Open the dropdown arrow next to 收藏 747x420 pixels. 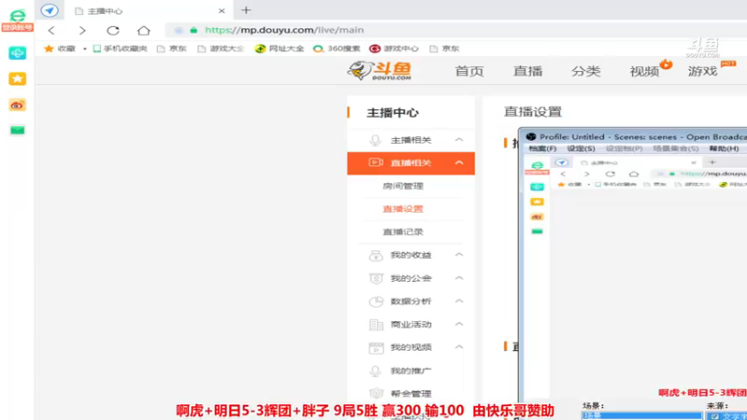[x=85, y=49]
